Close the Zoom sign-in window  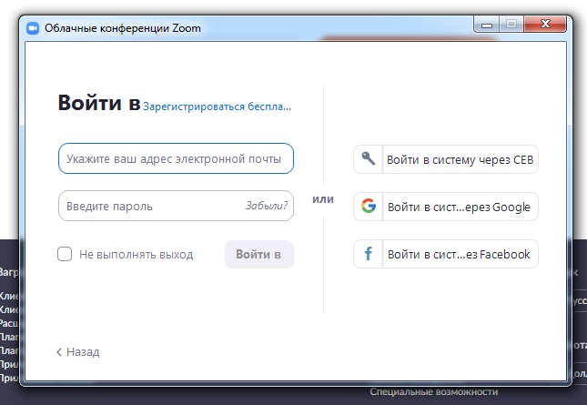click(x=545, y=24)
